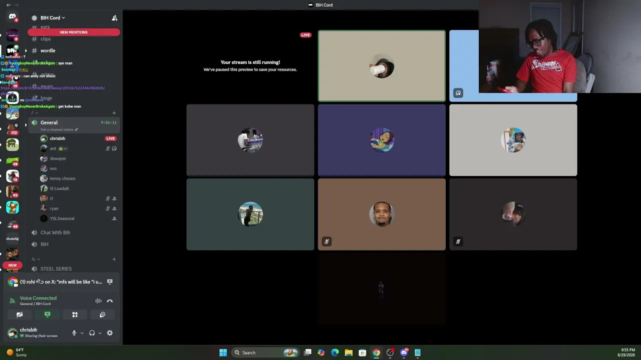Toggle screen sharing green button

(x=48, y=314)
